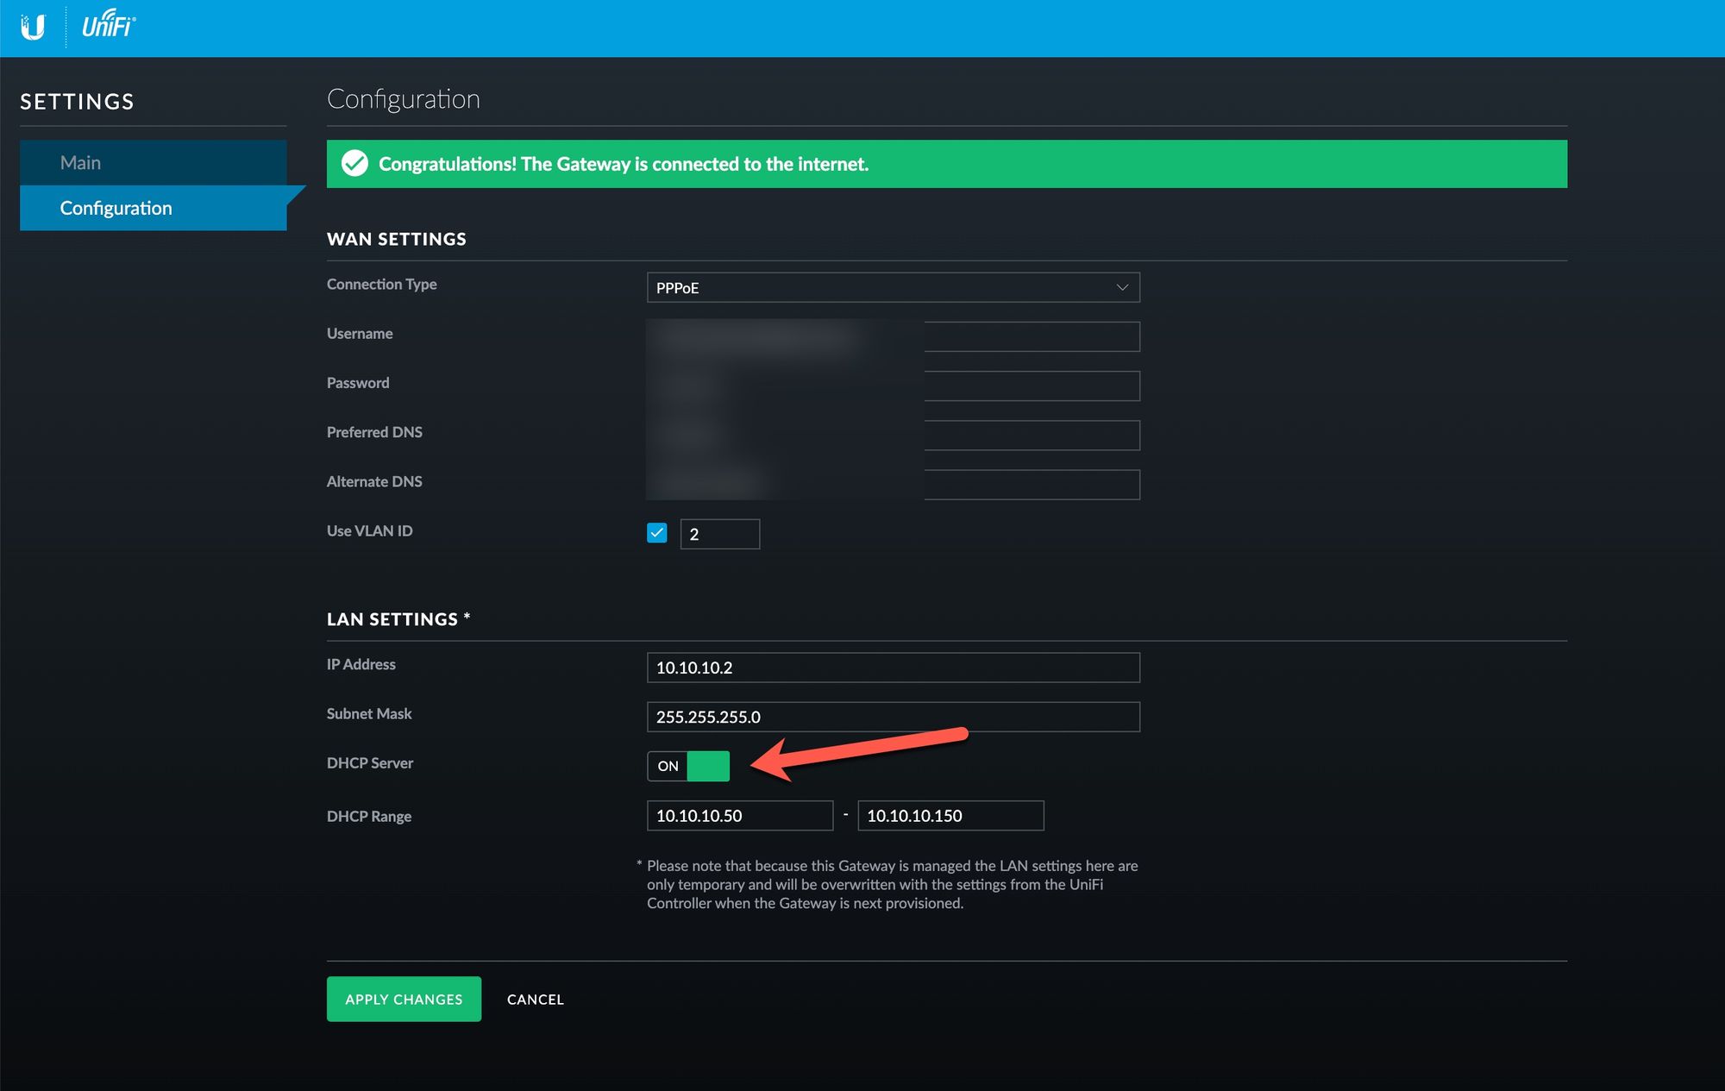1725x1091 pixels.
Task: Switch off the DHCP Server toggle
Action: click(688, 766)
